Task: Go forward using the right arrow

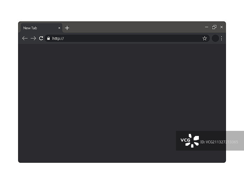Action: pos(33,38)
